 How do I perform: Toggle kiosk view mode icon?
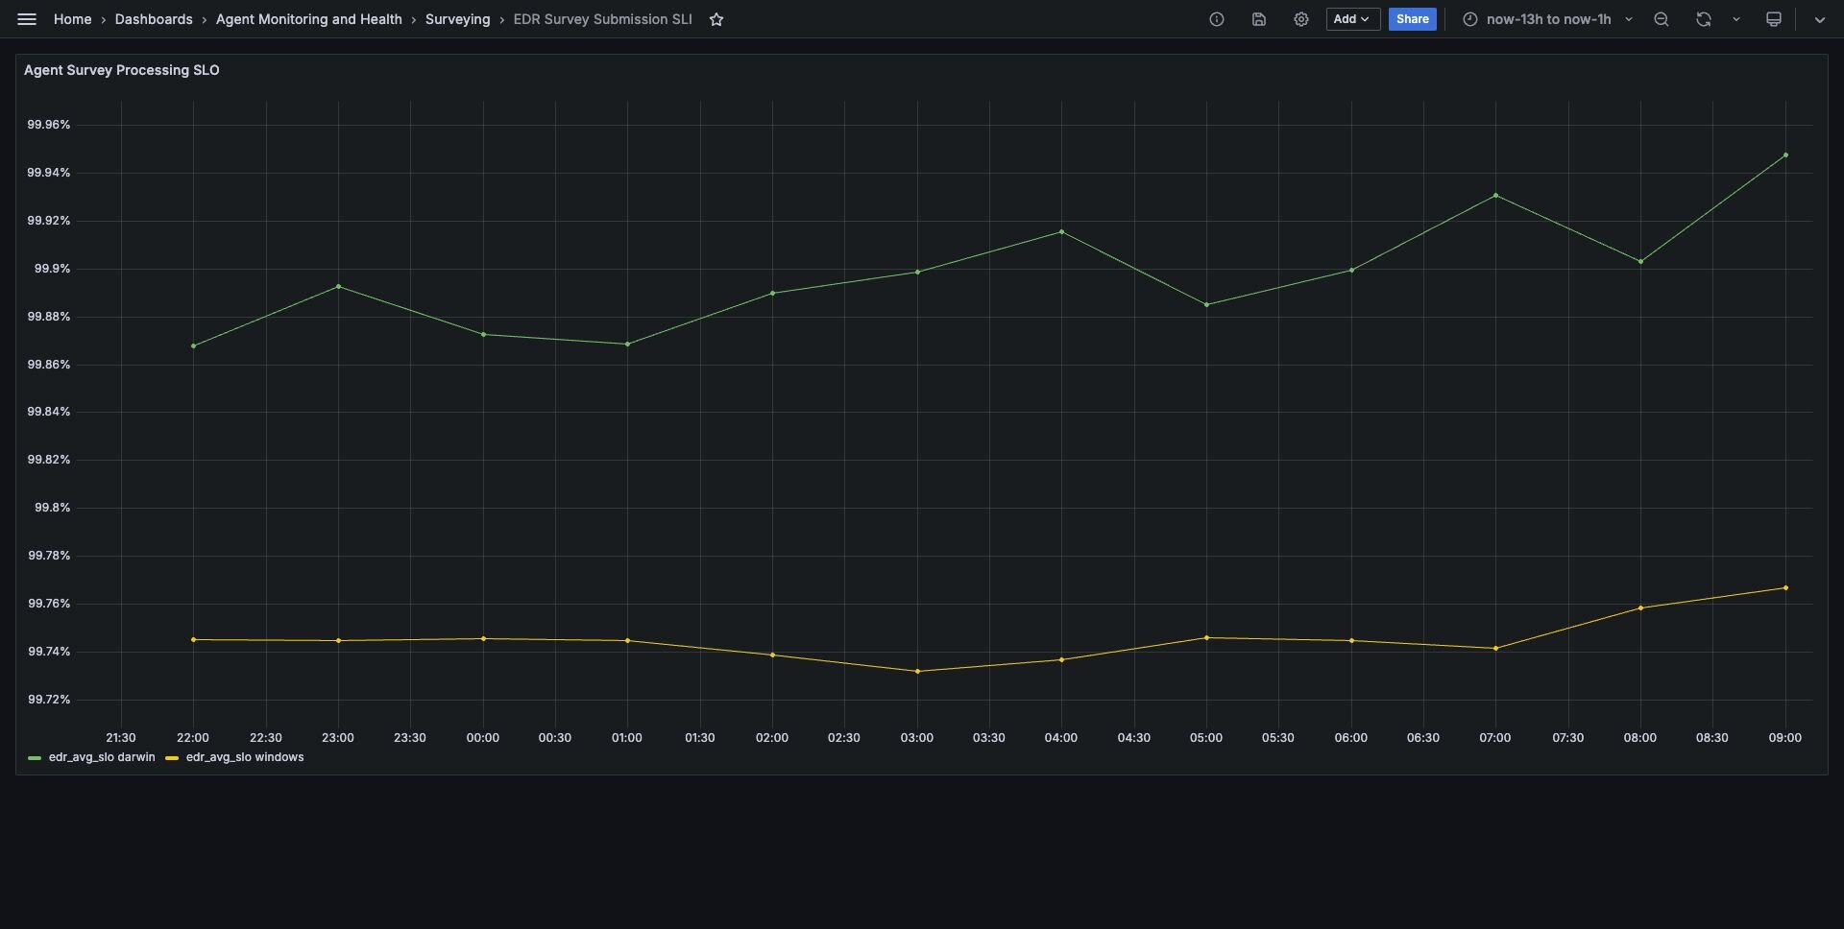[1774, 19]
